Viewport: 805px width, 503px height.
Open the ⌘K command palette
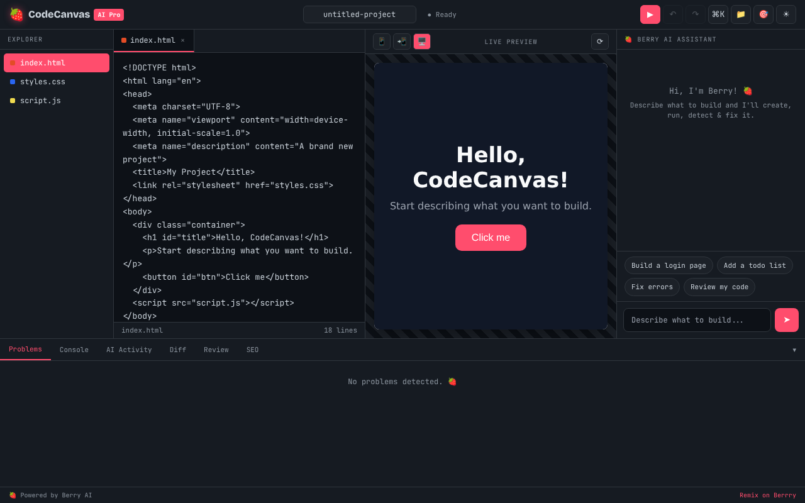click(718, 14)
